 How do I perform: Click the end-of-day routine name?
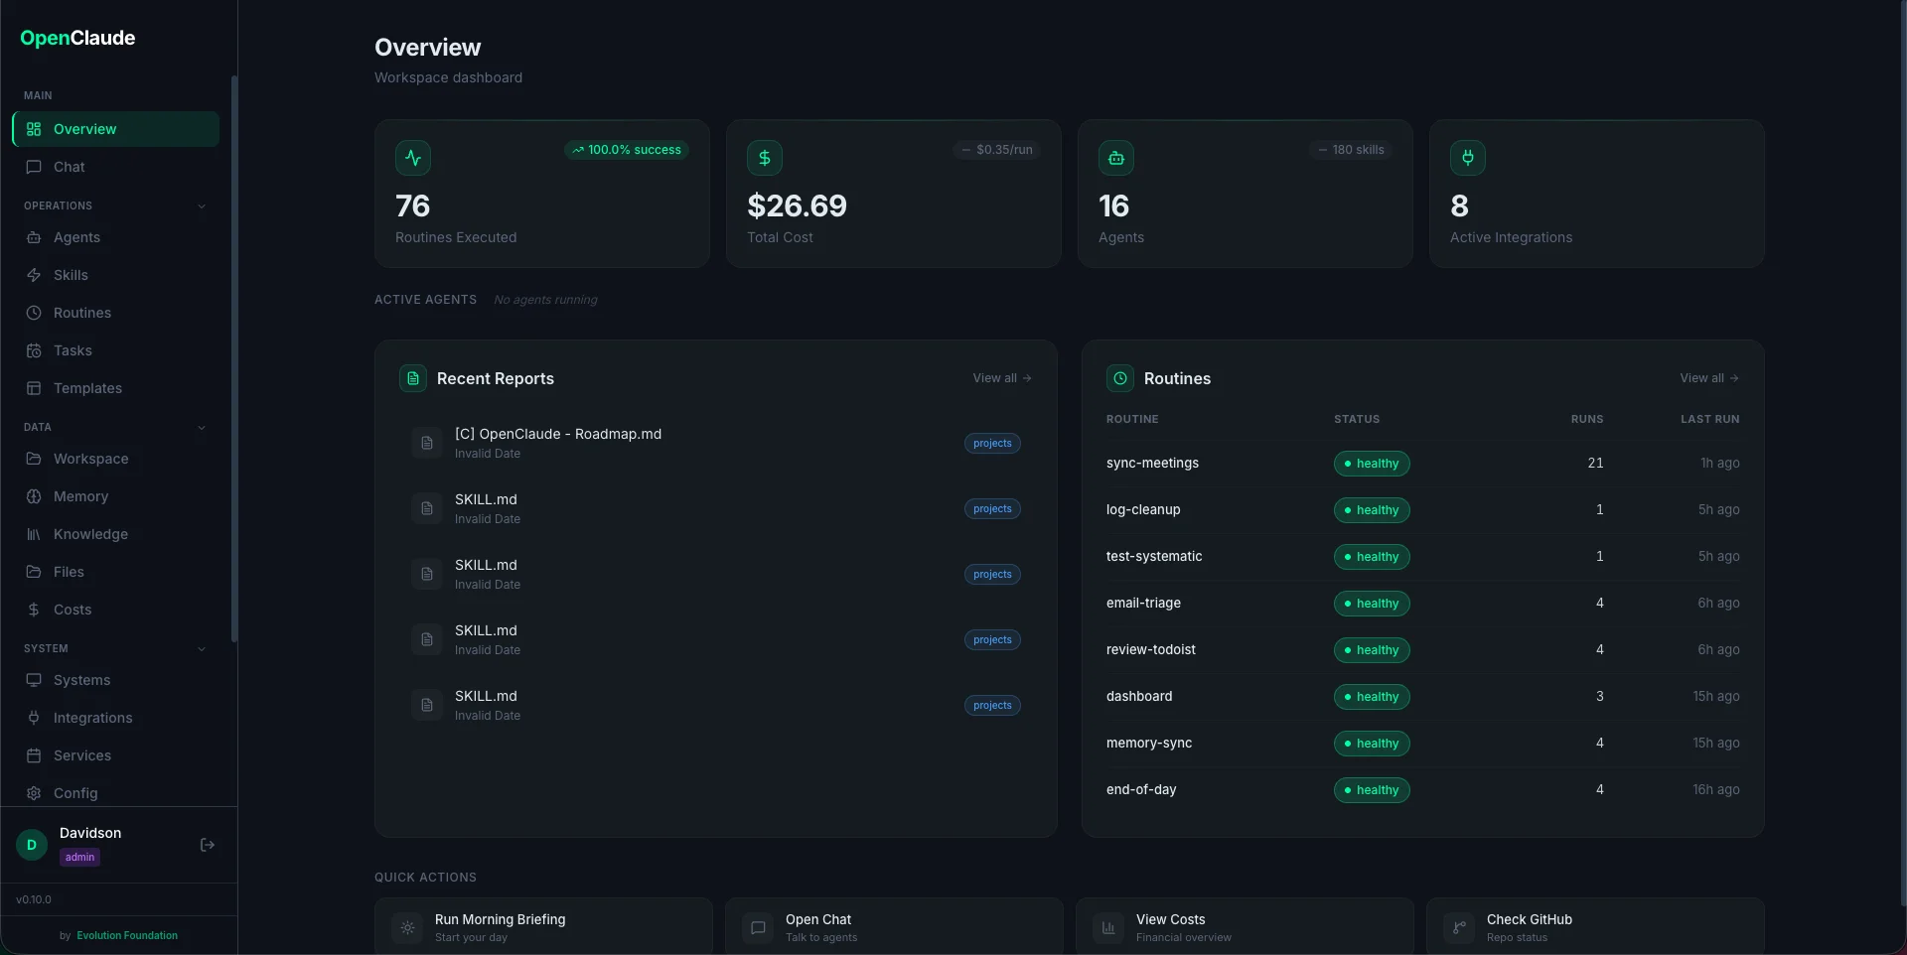tap(1141, 789)
